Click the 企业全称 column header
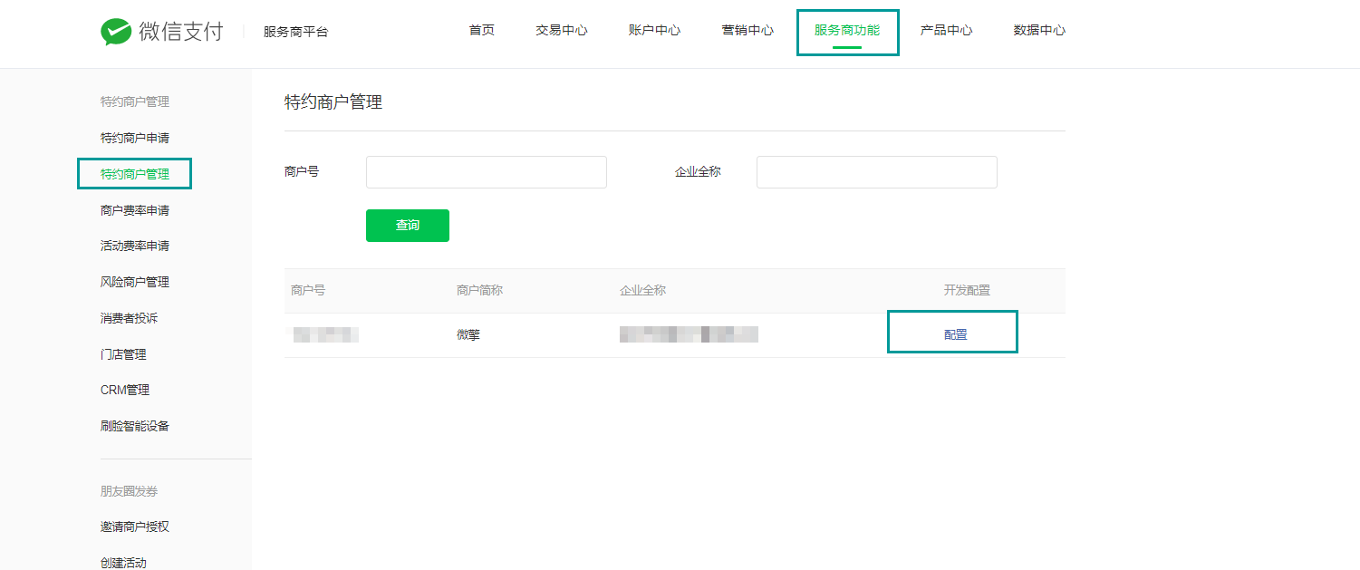Screen dimensions: 1360x570 [x=642, y=290]
